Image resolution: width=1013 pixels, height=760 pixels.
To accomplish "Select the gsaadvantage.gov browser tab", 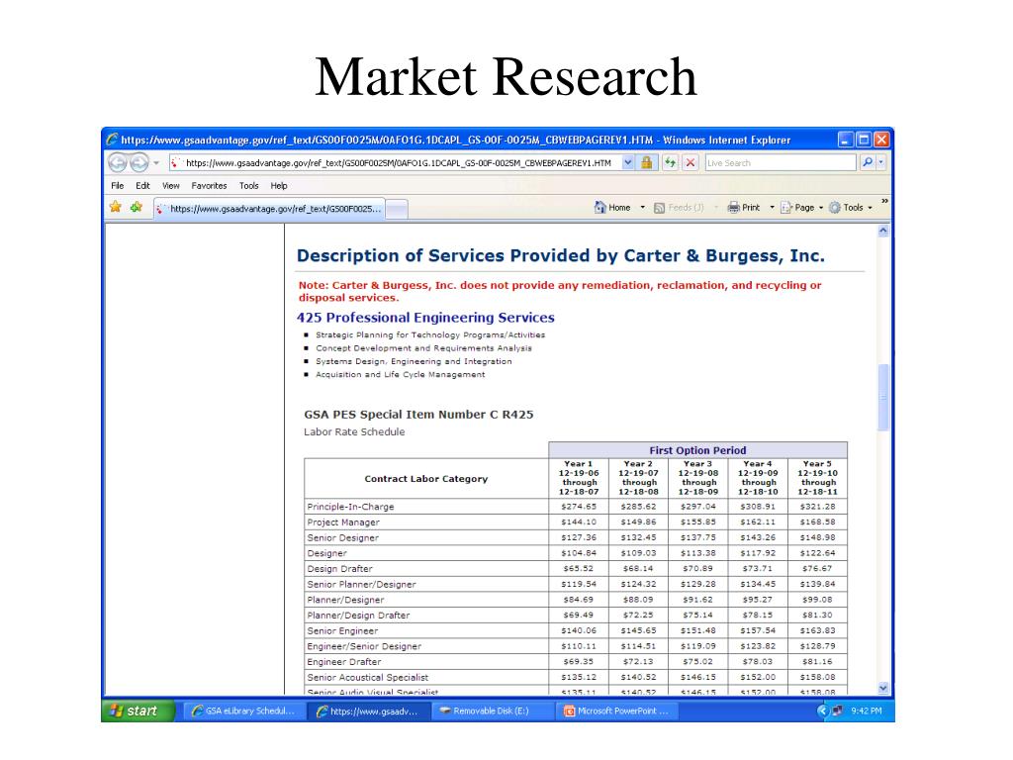I will [x=269, y=209].
